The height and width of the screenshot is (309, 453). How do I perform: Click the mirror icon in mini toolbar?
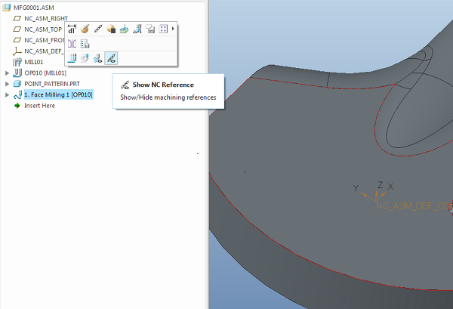[72, 44]
